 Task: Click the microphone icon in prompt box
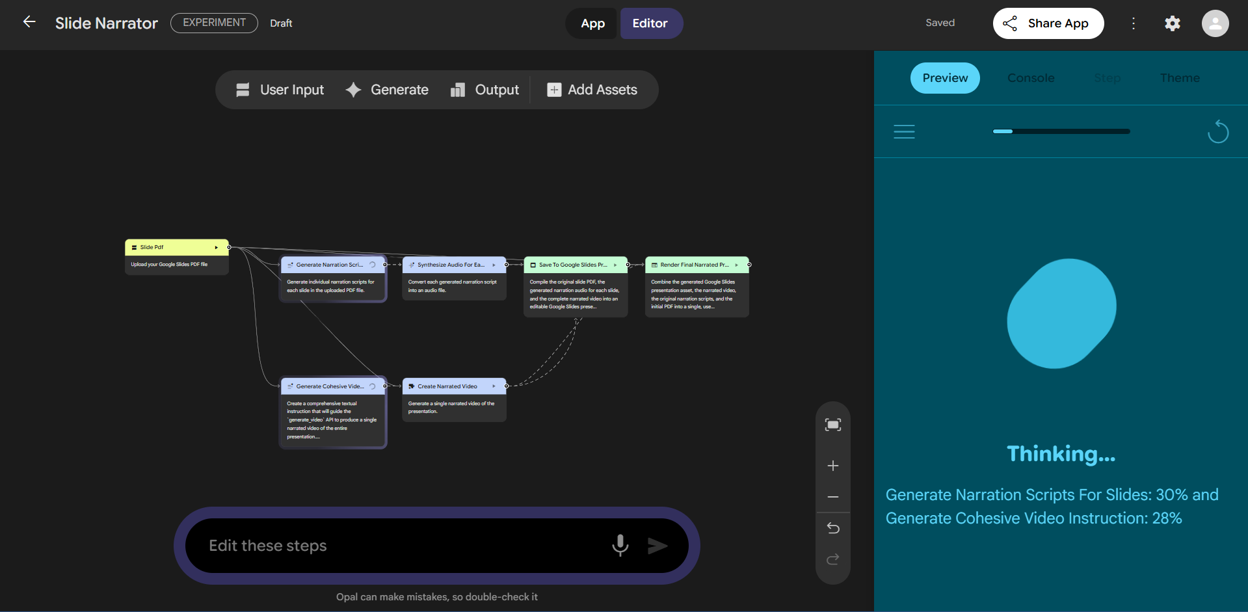pyautogui.click(x=620, y=545)
